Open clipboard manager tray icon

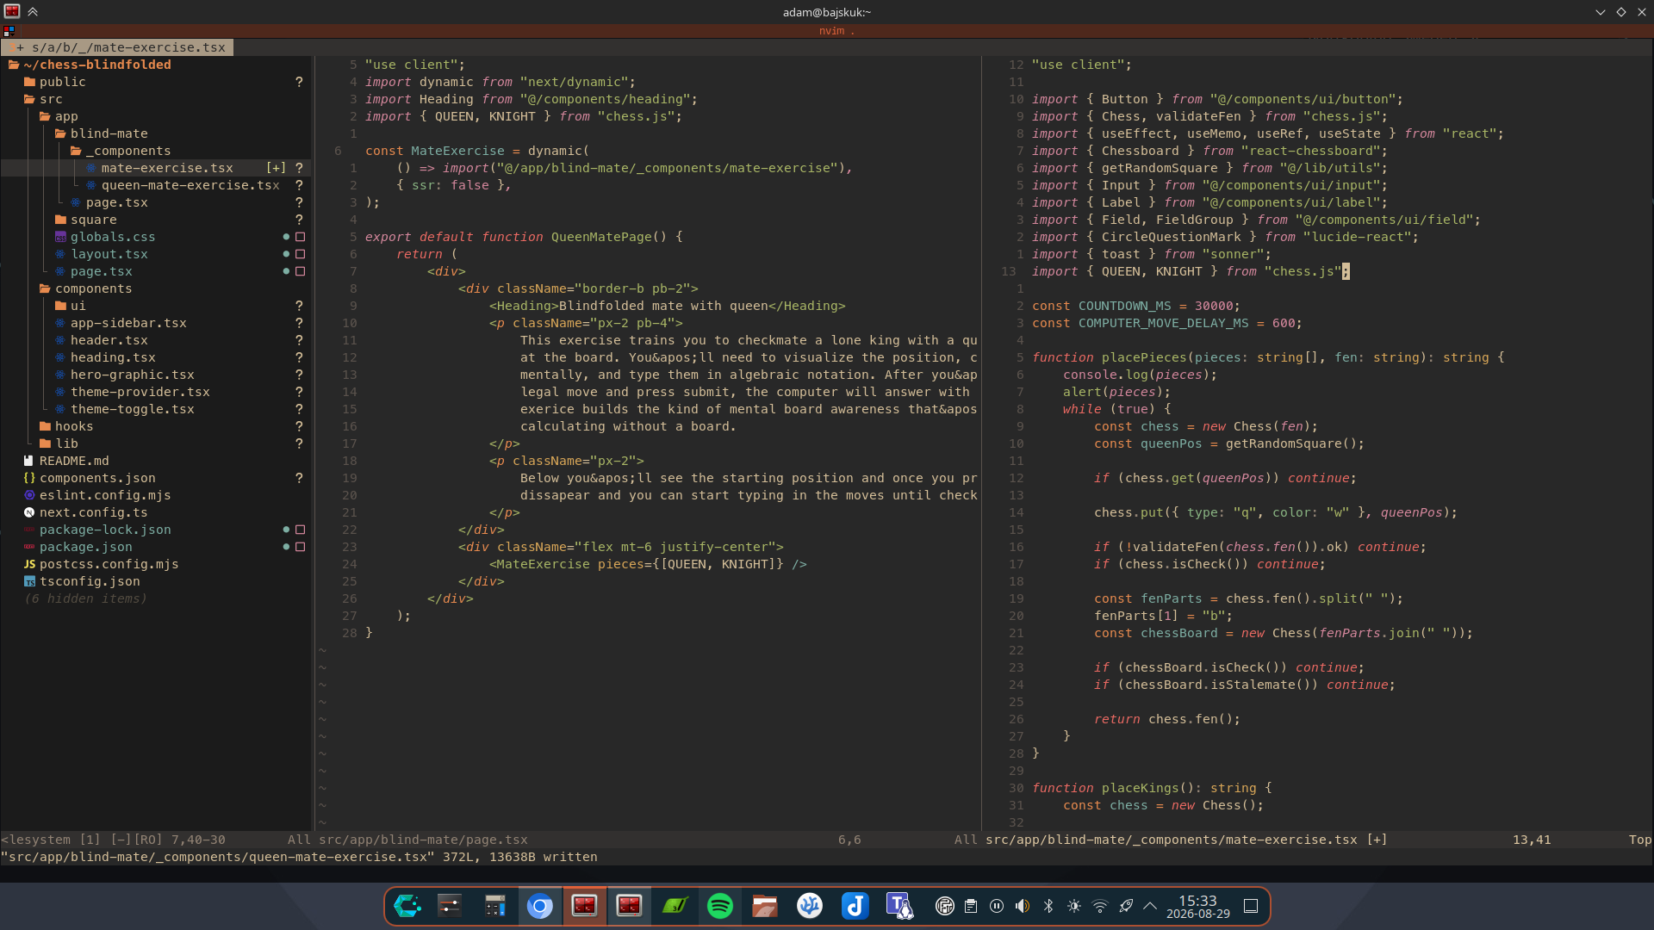[x=971, y=906]
